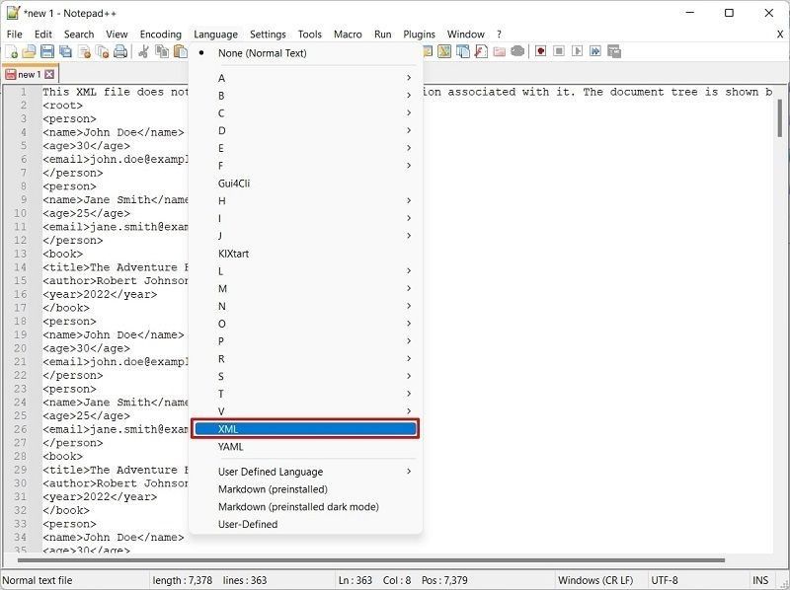Click the Print toolbar icon
The image size is (790, 590).
[x=120, y=51]
